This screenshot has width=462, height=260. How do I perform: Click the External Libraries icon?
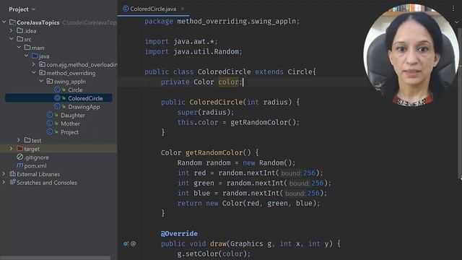(12, 174)
